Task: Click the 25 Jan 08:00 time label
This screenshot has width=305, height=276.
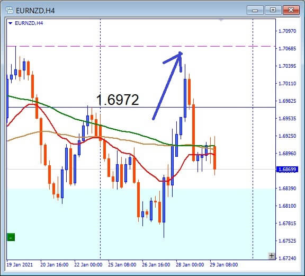Action: (122, 265)
